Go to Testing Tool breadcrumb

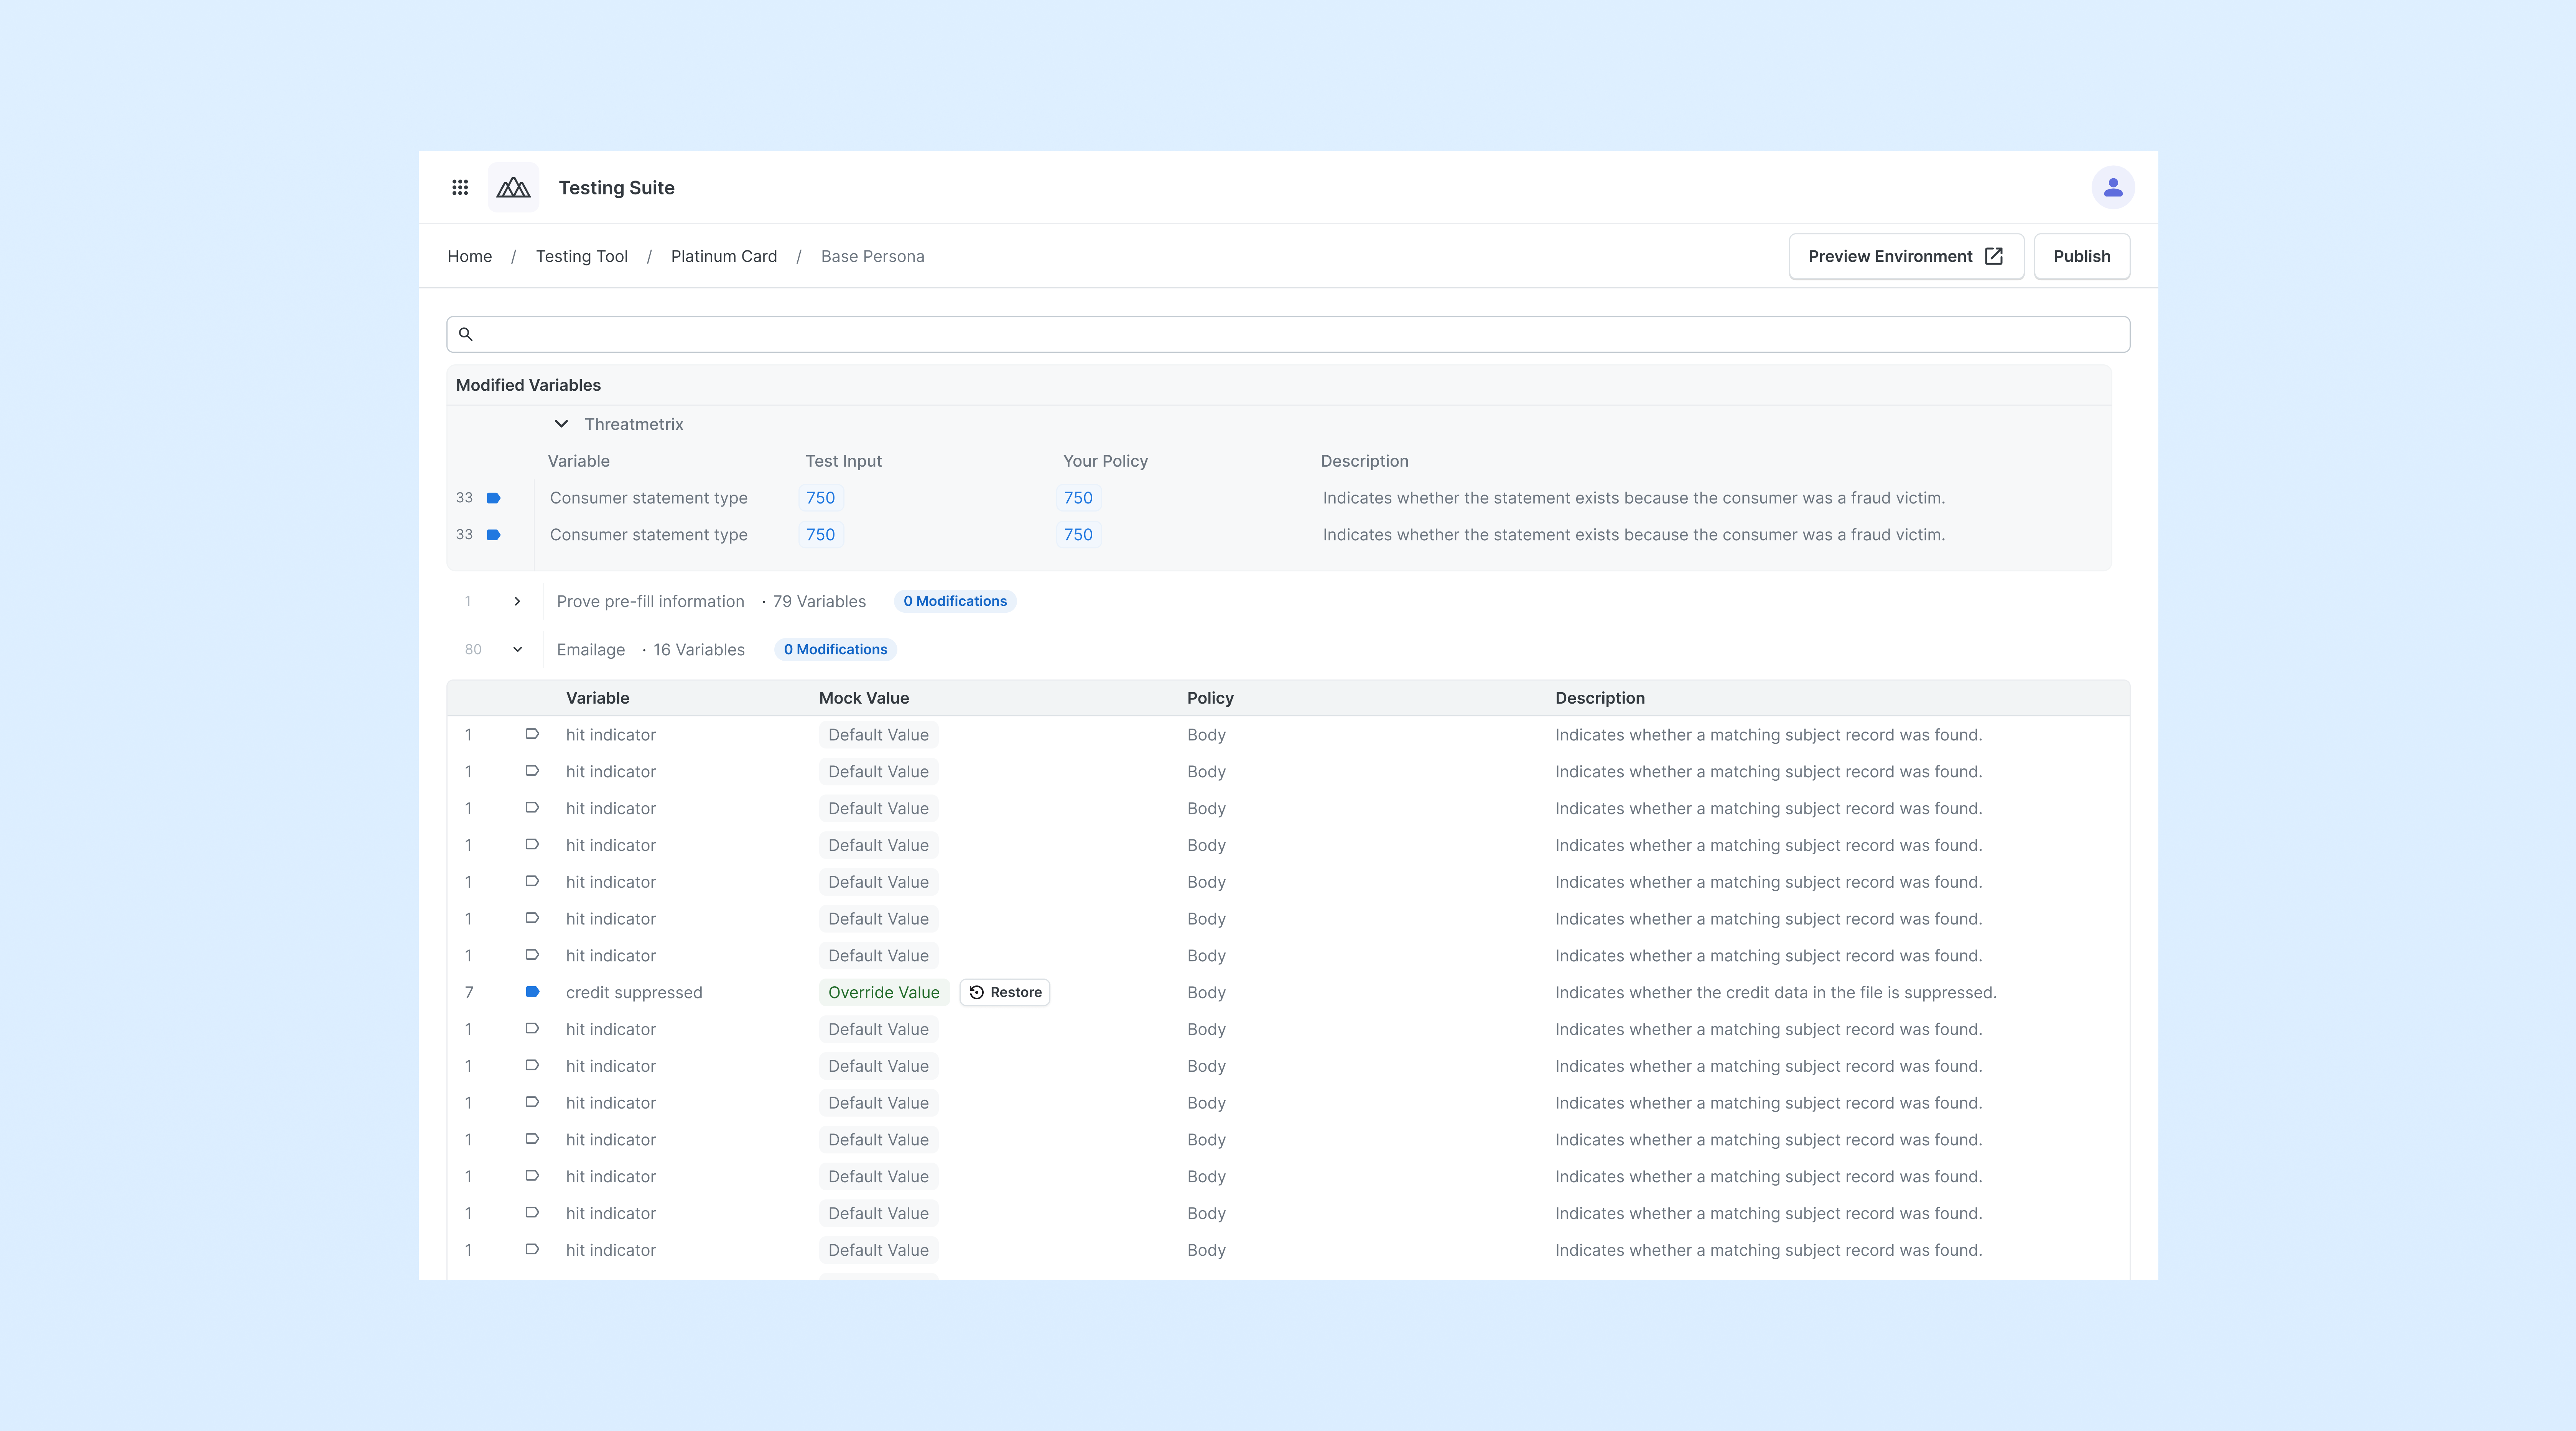(x=581, y=256)
